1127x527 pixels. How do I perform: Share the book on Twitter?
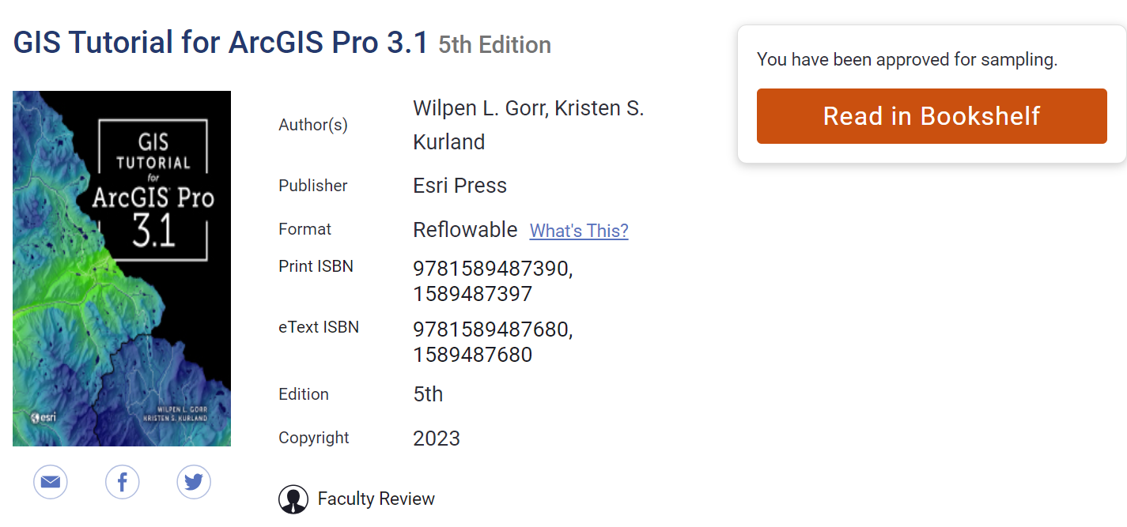tap(194, 482)
